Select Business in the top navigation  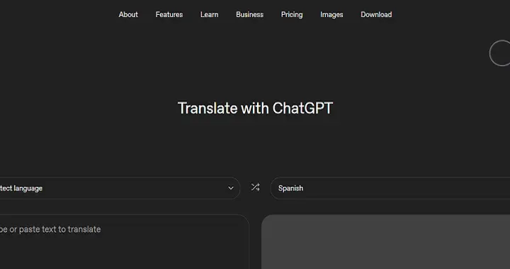250,15
